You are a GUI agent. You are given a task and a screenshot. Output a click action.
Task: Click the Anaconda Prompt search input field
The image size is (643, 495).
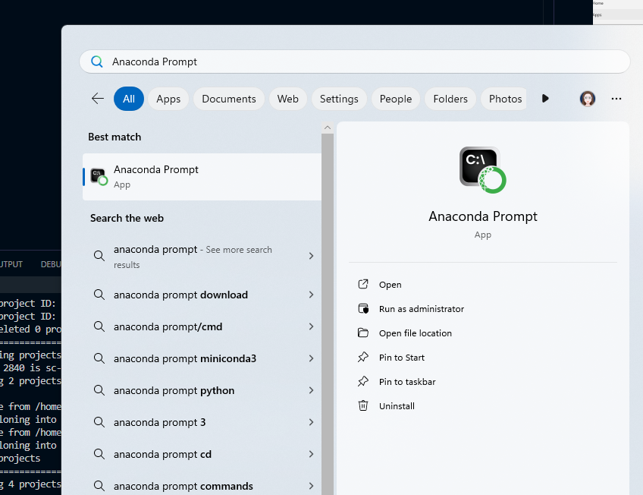point(355,61)
